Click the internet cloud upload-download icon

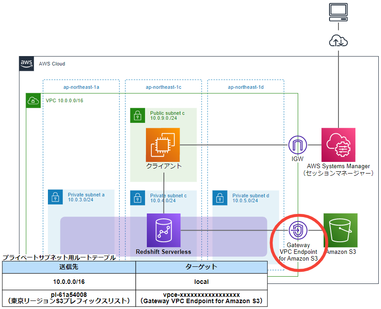(x=338, y=41)
